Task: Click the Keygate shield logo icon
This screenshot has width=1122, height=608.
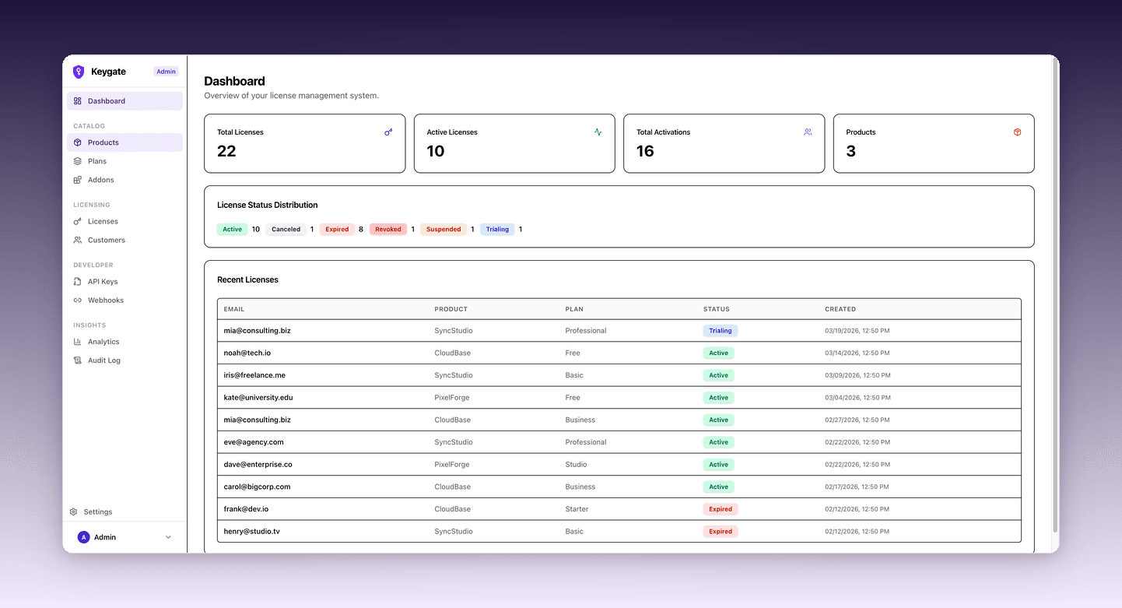Action: (78, 71)
